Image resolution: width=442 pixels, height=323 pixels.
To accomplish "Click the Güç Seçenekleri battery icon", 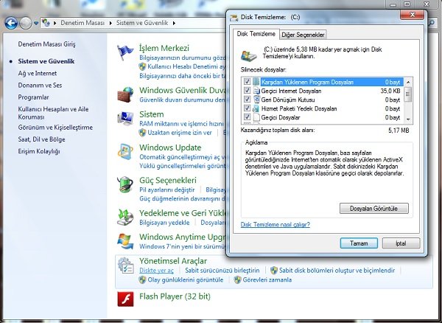I will (x=125, y=185).
